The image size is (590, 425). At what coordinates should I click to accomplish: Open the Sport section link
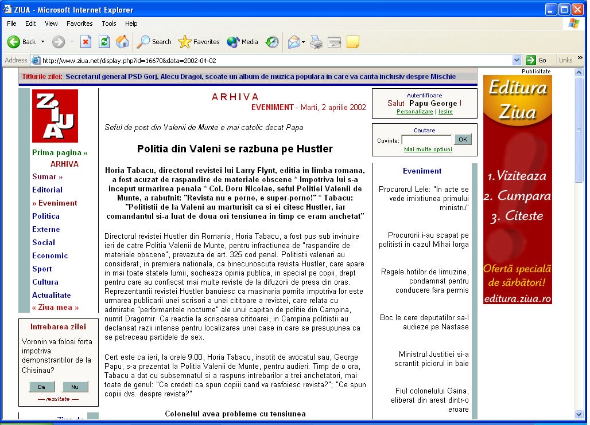tap(42, 269)
